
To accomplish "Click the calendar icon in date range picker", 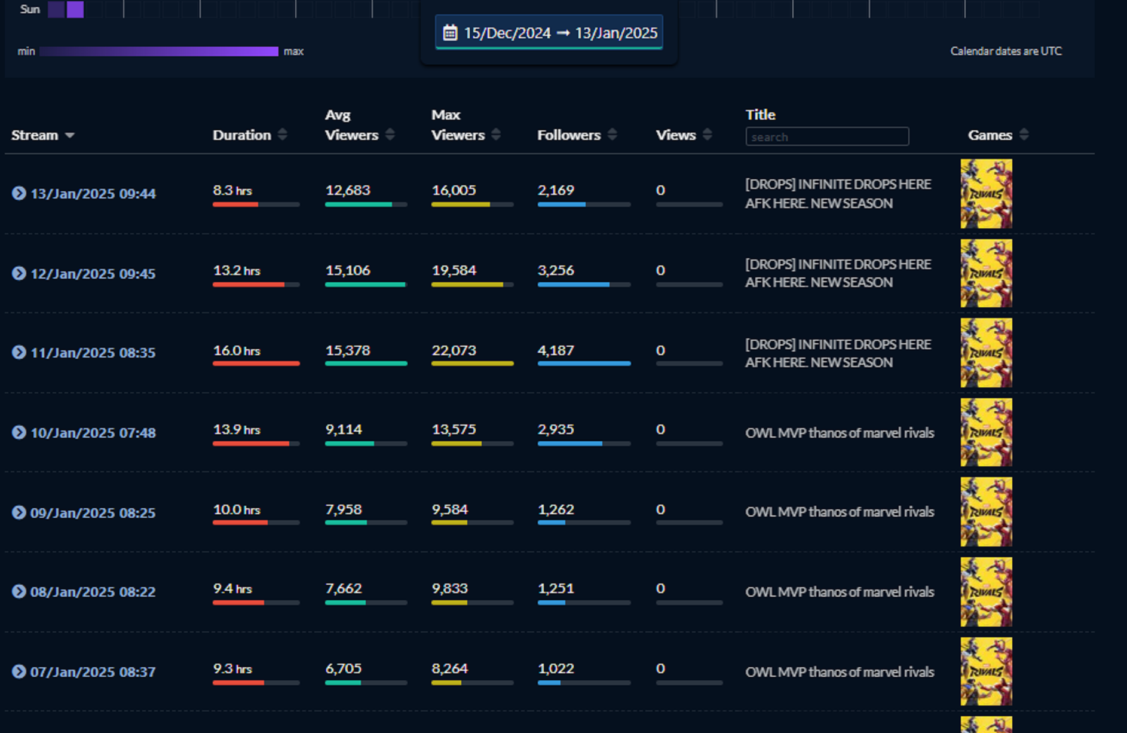I will pyautogui.click(x=450, y=33).
